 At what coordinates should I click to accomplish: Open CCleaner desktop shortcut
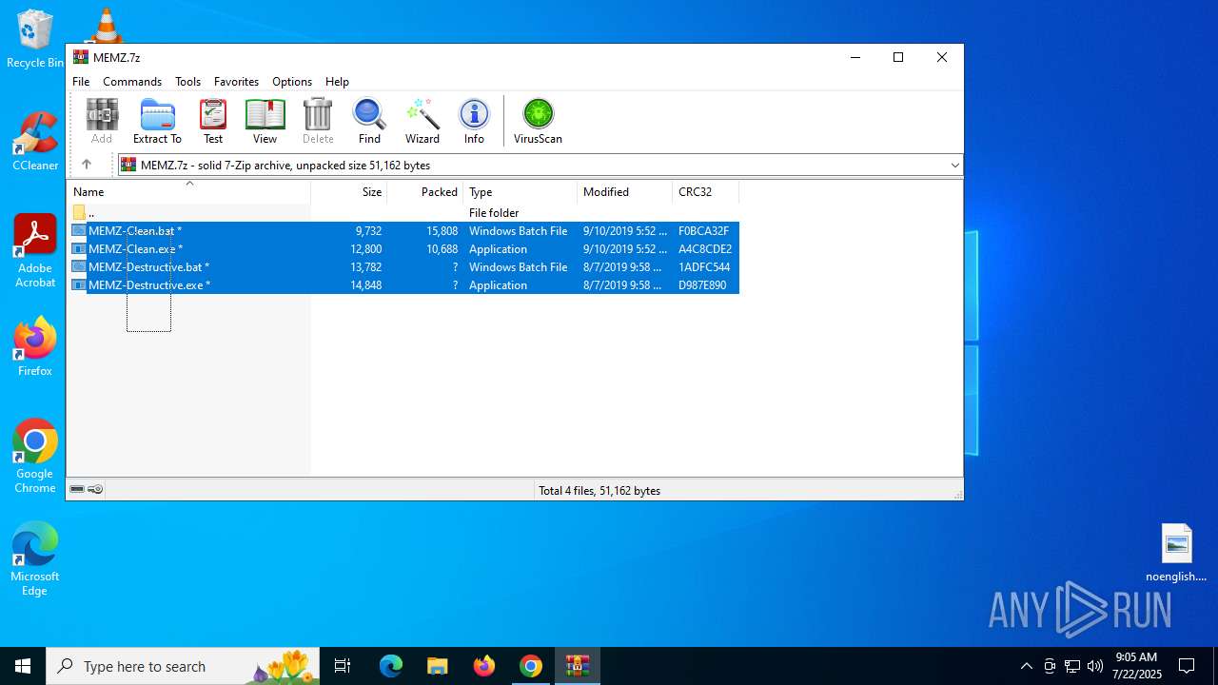35,142
